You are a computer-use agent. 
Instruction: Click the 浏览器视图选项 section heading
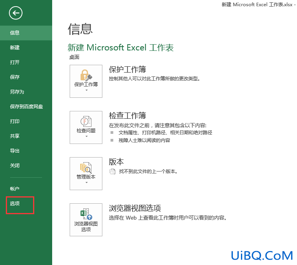[x=135, y=208]
